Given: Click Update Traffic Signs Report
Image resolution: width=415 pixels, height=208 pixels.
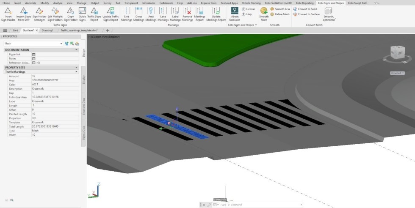Looking at the screenshot, I should 111,14.
